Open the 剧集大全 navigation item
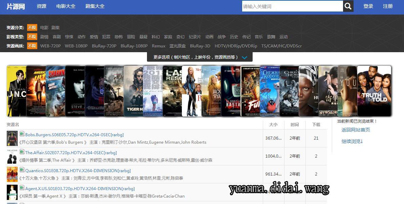 95,6
